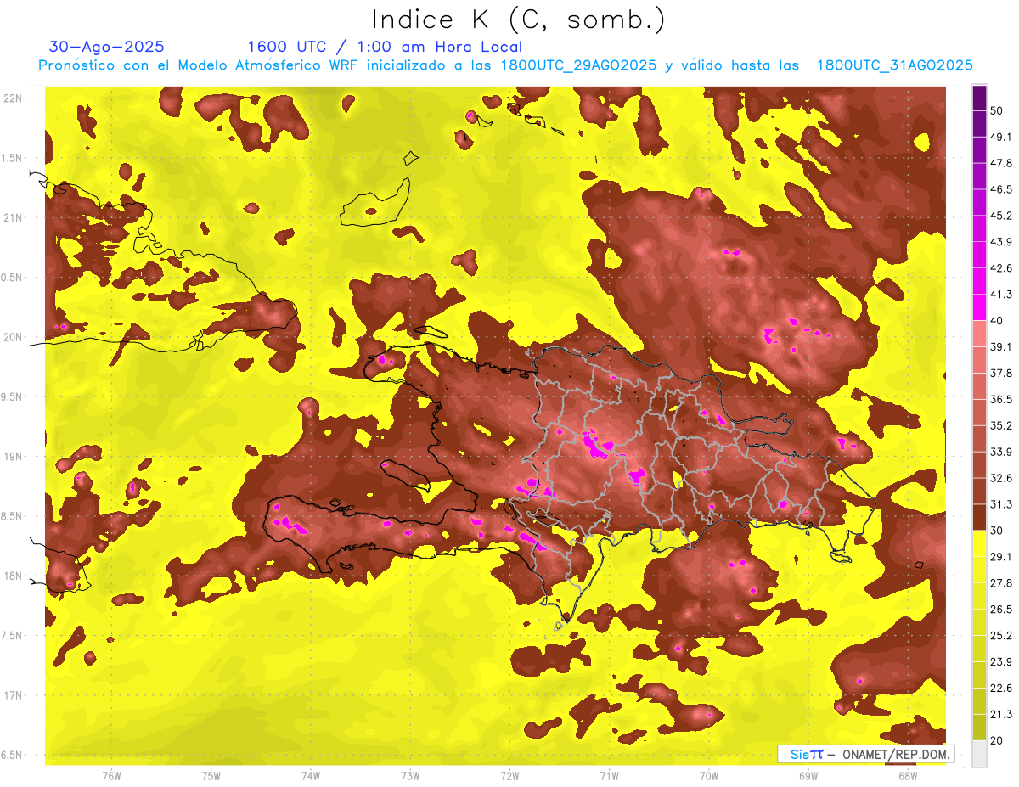The image size is (1019, 787).
Task: Click the date label '30-Ago-2025'
Action: pos(107,47)
